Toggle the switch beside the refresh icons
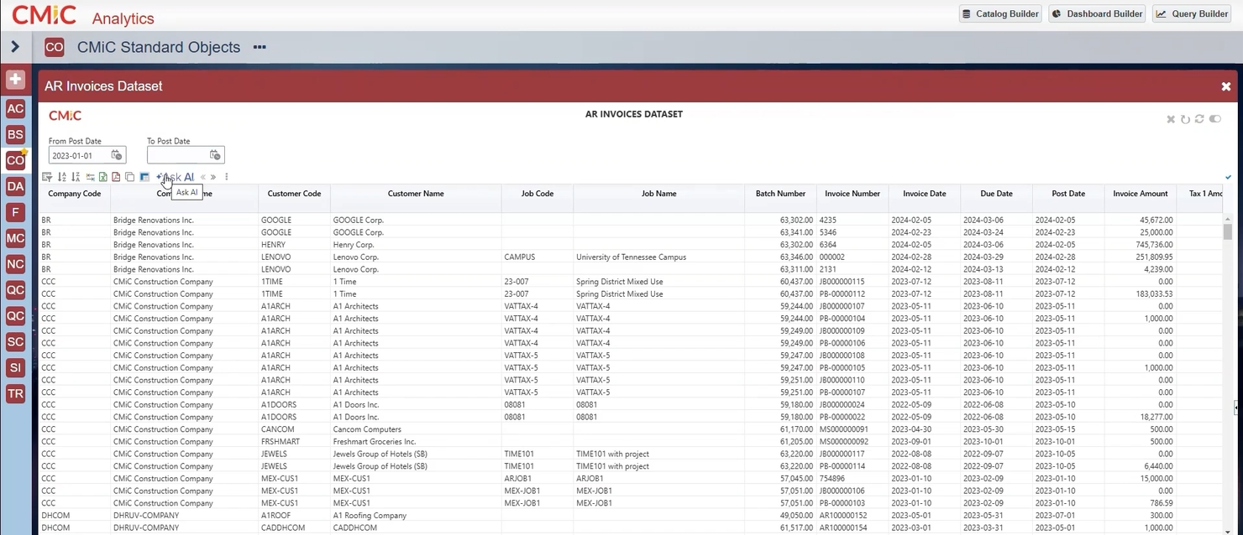Screen dimensions: 1243x535 1214,119
